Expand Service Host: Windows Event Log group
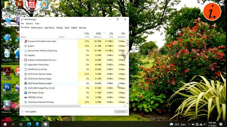Screen dimensions: 227x127 point(22,51)
